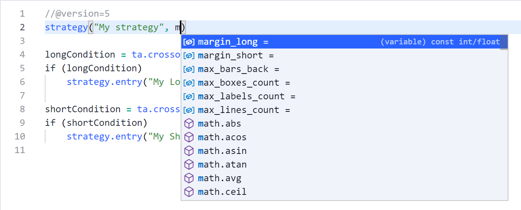Click the function cube icon beside math.ceil
The width and height of the screenshot is (521, 210).
pyautogui.click(x=189, y=192)
